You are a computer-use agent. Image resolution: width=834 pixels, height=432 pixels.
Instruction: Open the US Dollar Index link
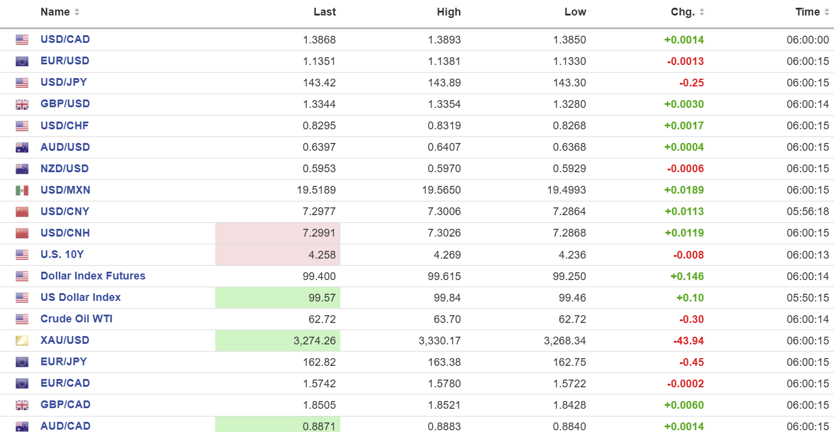coord(80,297)
